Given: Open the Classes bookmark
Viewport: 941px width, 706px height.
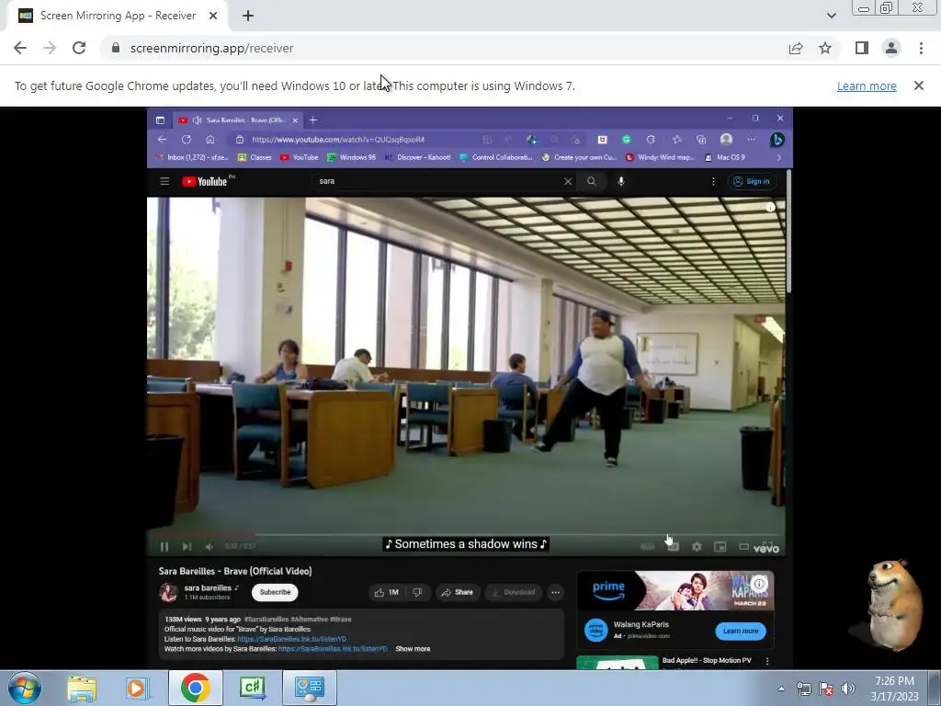Looking at the screenshot, I should coord(255,157).
